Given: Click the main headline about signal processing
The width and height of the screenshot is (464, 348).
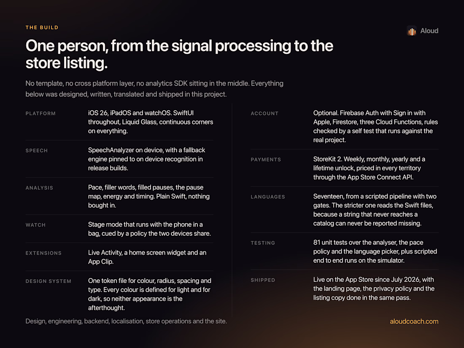Looking at the screenshot, I should pyautogui.click(x=179, y=54).
